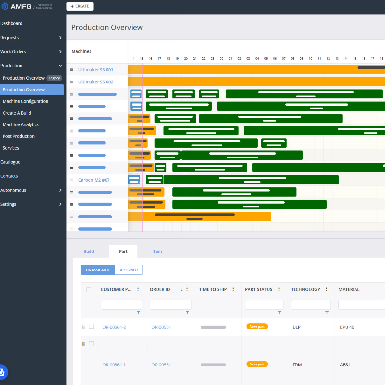Open the Ultimaker S5 002 machine link

(96, 82)
